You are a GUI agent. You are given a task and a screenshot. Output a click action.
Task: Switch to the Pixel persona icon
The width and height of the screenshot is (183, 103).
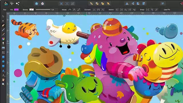pyautogui.click(x=12, y=3)
